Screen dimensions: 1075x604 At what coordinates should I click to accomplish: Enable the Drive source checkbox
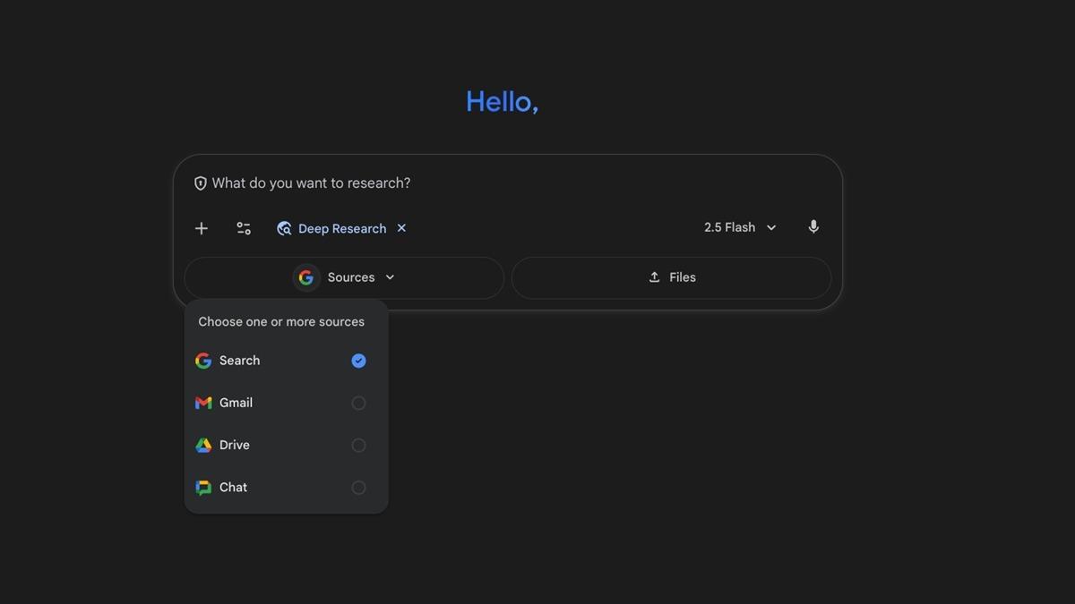click(358, 445)
